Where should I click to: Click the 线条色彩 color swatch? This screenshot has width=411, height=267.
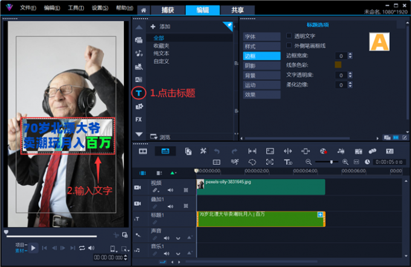click(x=338, y=65)
